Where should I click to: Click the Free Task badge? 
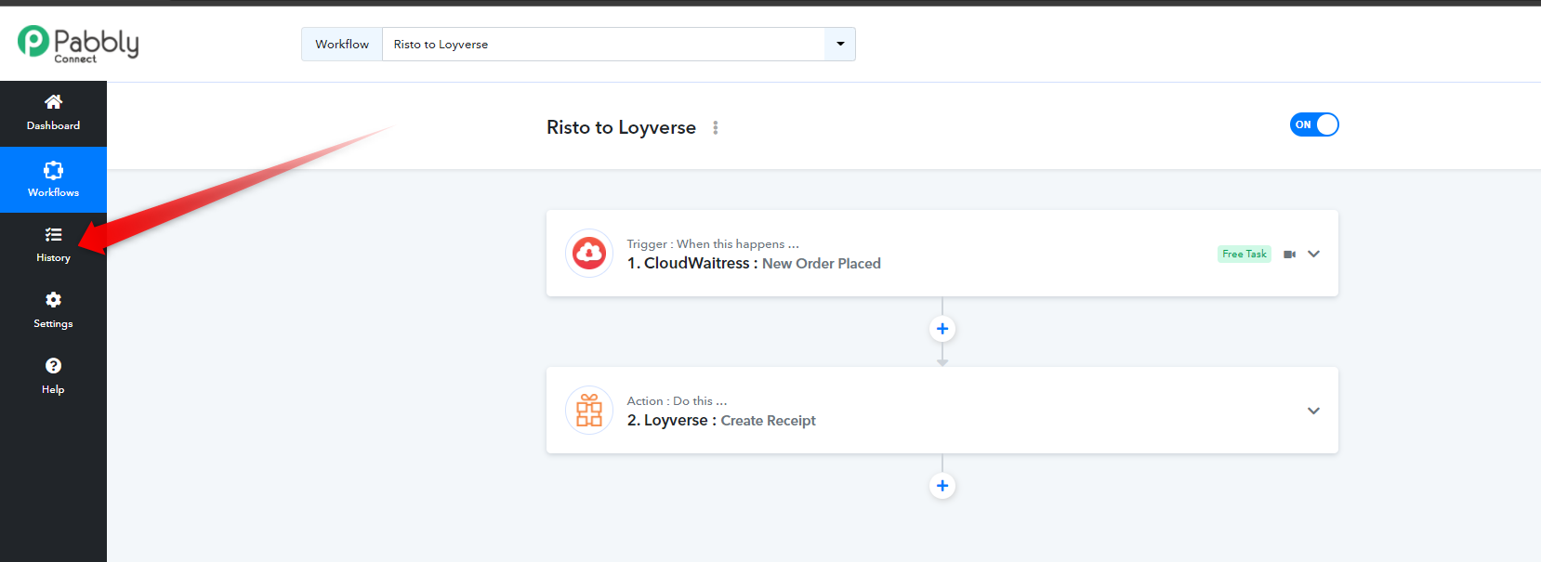(x=1245, y=254)
